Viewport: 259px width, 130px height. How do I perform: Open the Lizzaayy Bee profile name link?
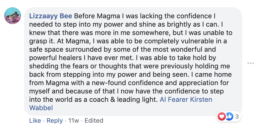[x=51, y=16]
